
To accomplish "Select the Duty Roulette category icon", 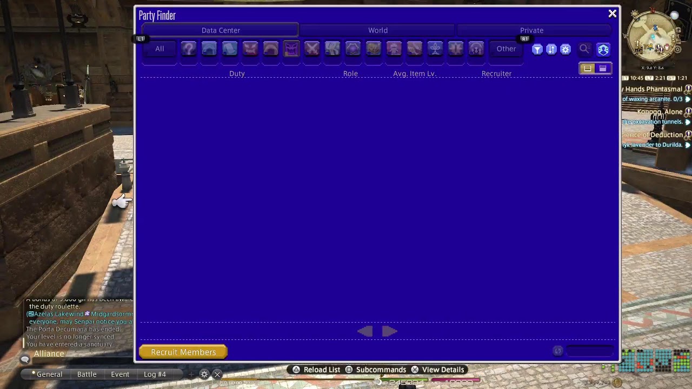I will pyautogui.click(x=209, y=49).
